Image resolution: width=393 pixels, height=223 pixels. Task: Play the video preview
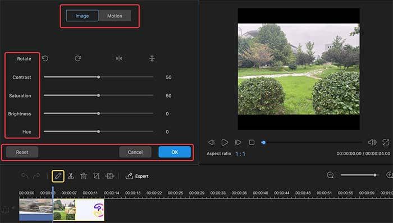click(x=225, y=142)
